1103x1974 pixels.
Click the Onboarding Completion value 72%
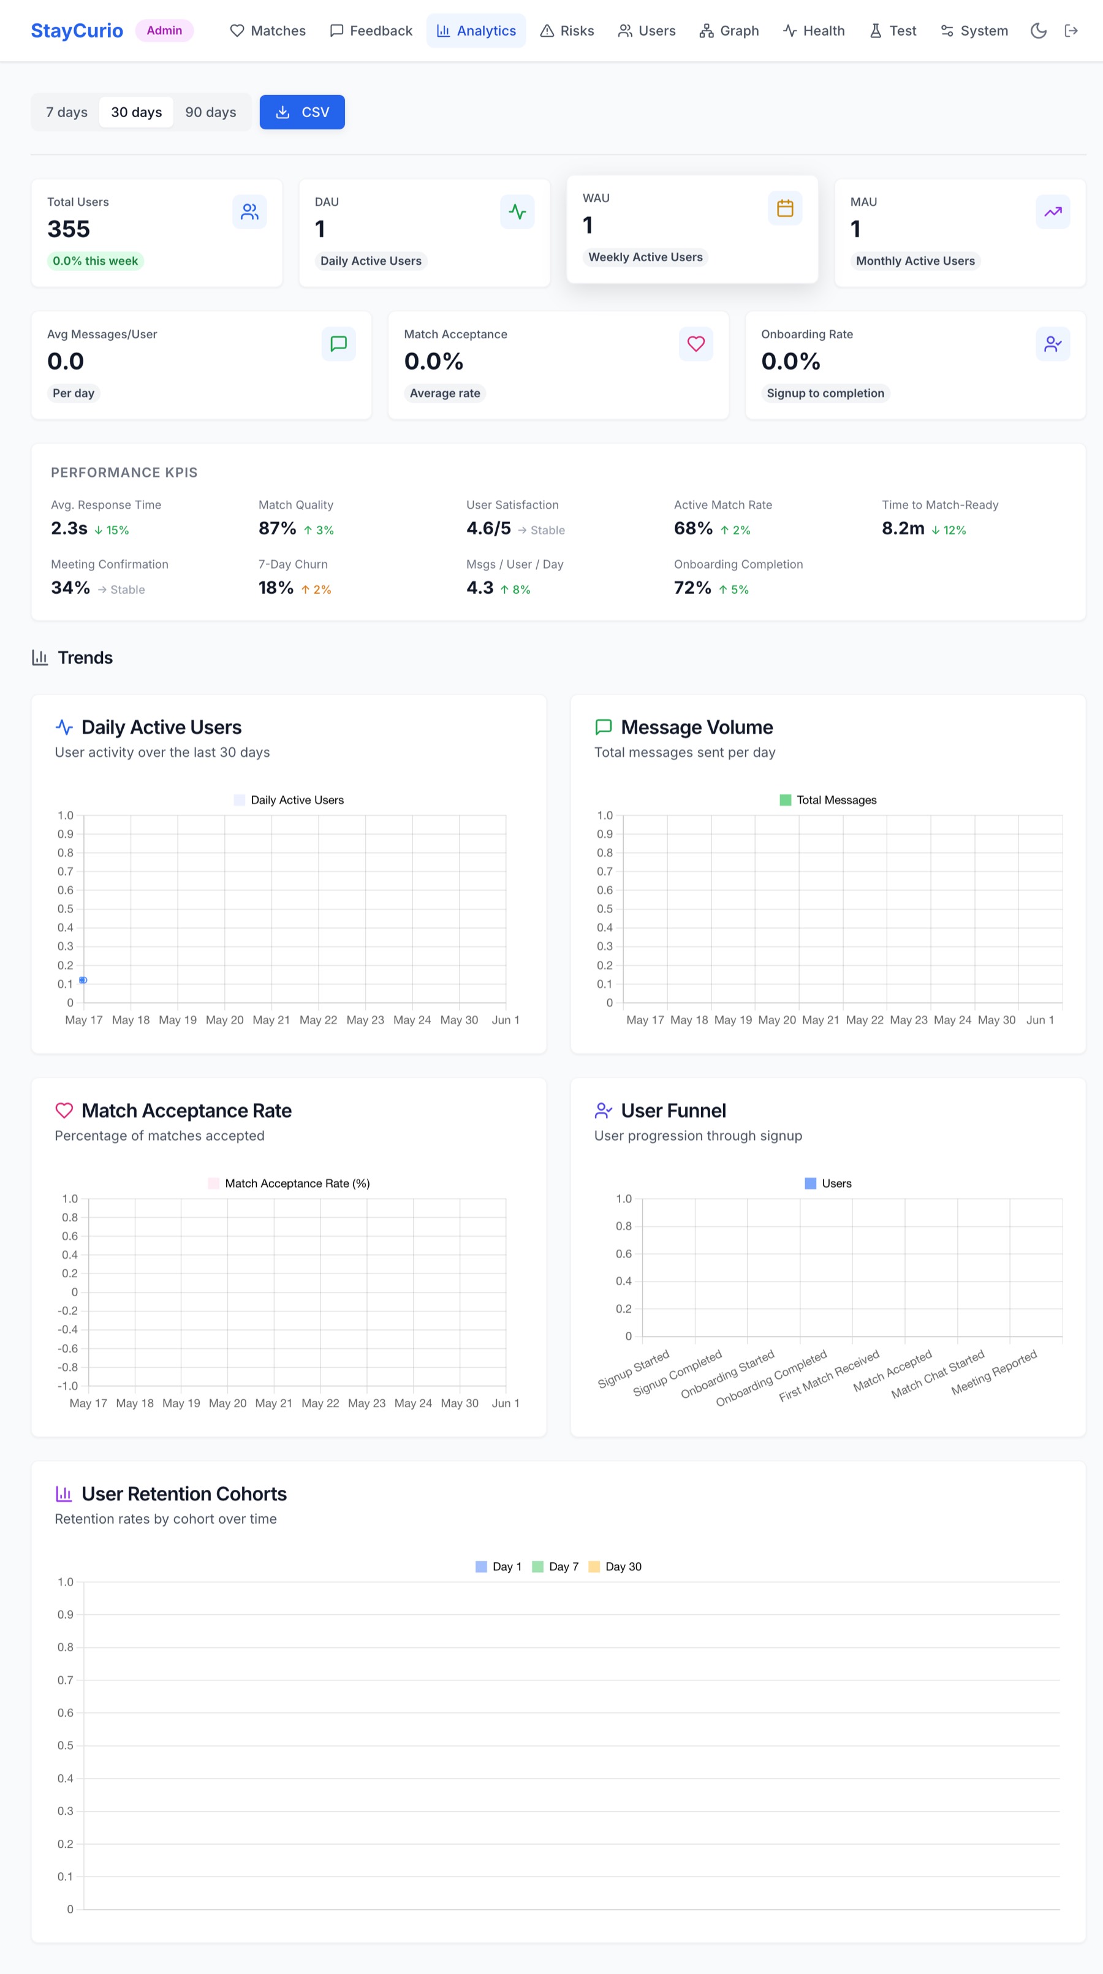[692, 588]
